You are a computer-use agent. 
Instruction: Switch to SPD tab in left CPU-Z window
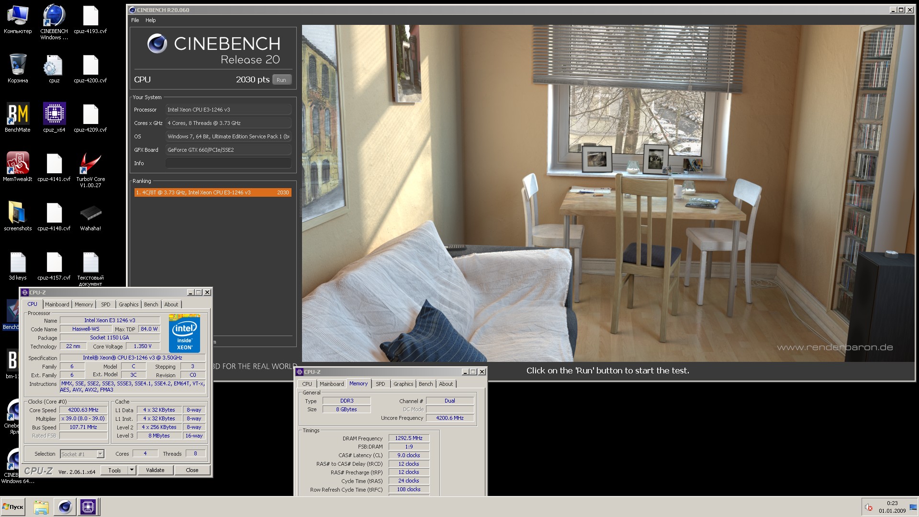(106, 304)
